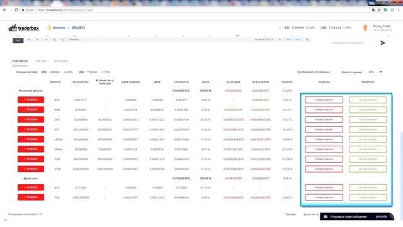Go back with the browser back arrow
The width and height of the screenshot is (403, 227).
click(4, 10)
